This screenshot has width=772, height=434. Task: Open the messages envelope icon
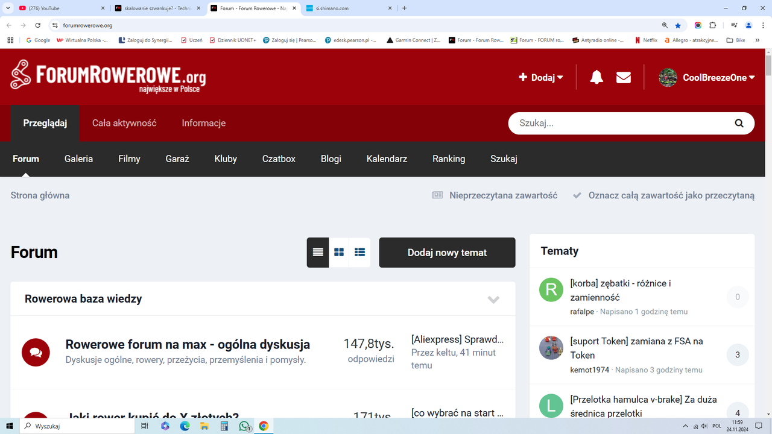tap(624, 77)
